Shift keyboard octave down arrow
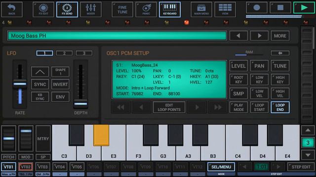The image size is (316, 177). (308, 155)
